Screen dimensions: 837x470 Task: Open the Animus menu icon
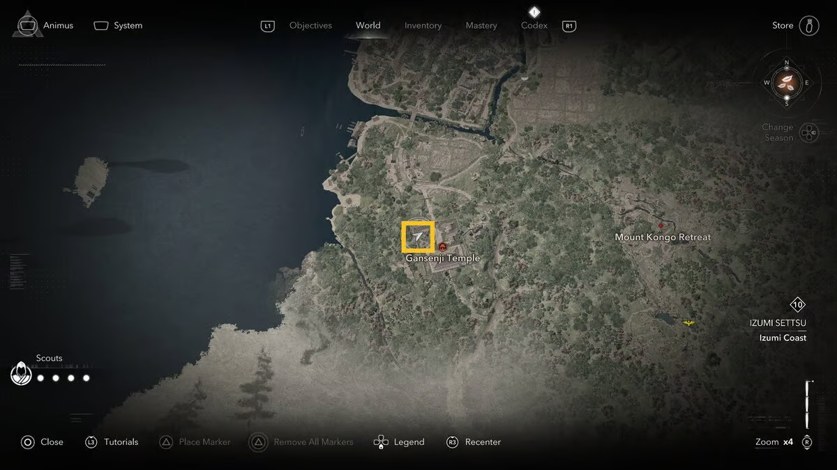(x=27, y=24)
